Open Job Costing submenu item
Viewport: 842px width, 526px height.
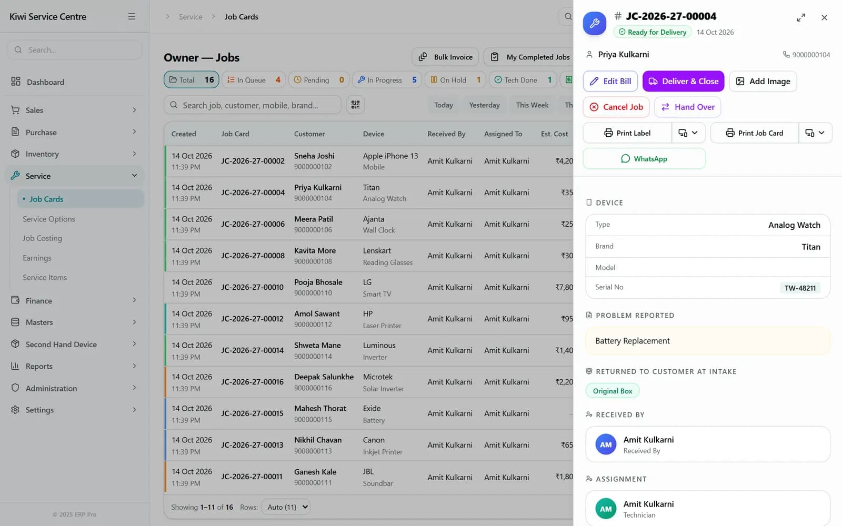[42, 238]
